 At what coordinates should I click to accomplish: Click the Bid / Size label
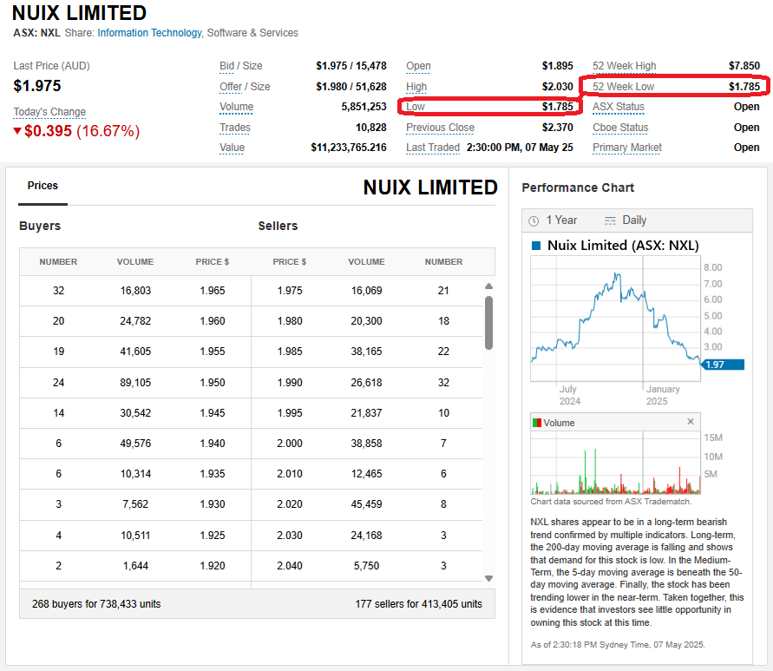pyautogui.click(x=240, y=66)
